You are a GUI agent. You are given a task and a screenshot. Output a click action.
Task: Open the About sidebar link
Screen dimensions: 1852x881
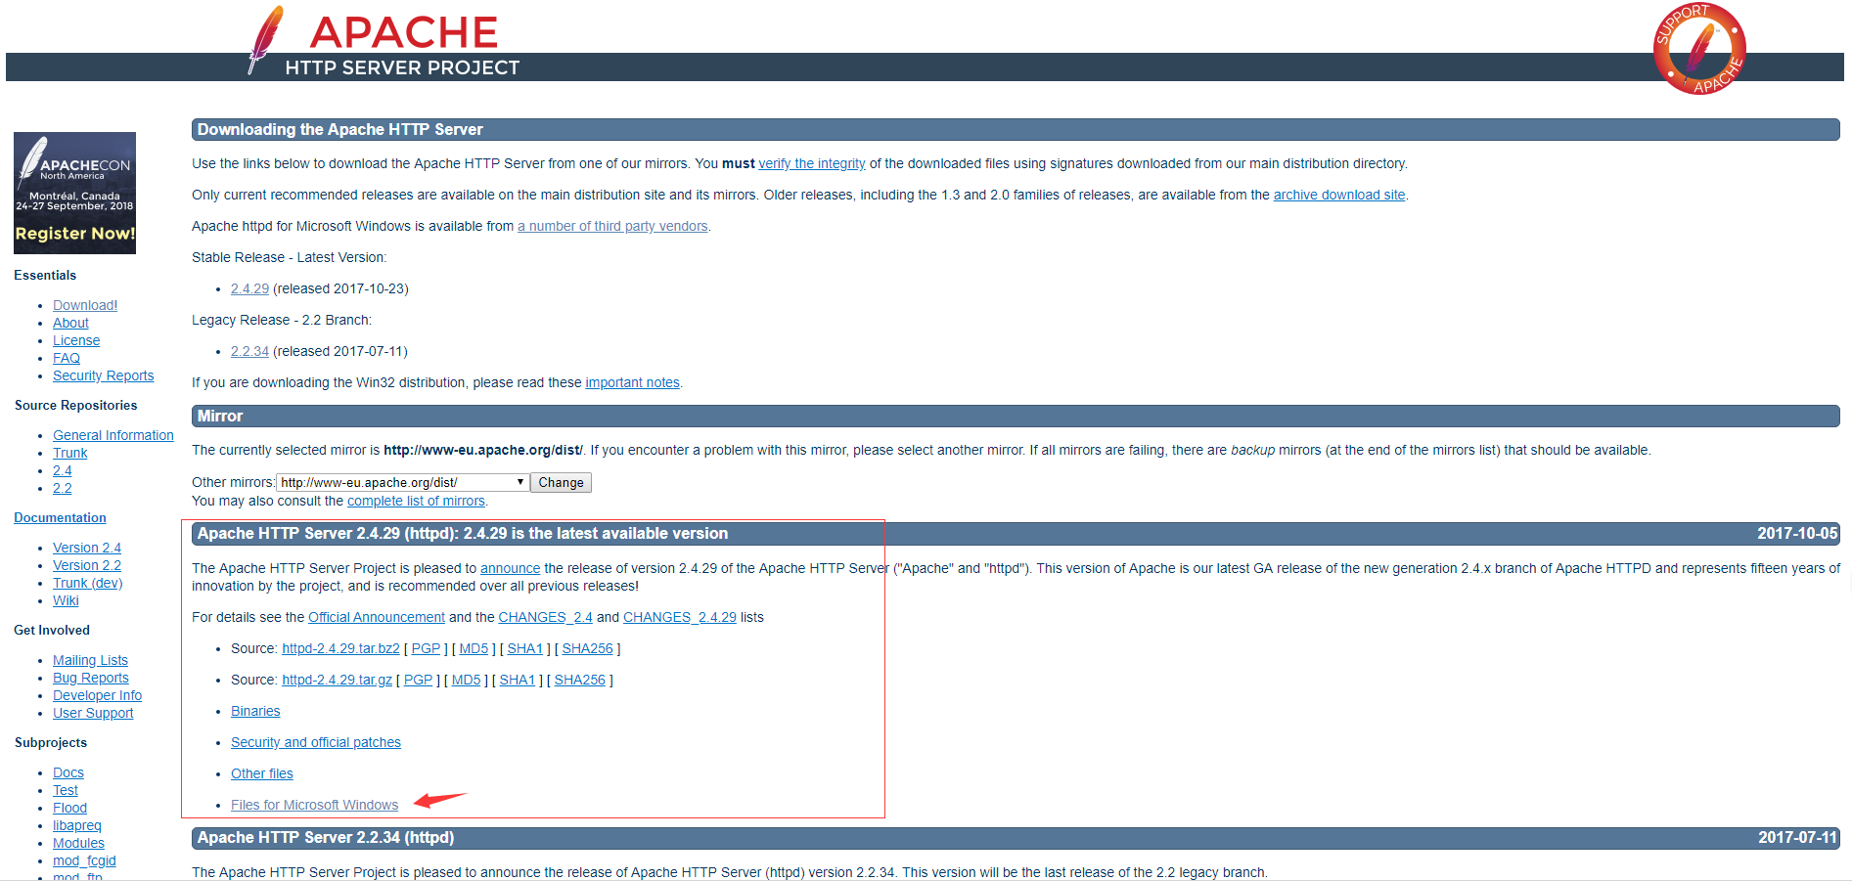pyautogui.click(x=70, y=323)
